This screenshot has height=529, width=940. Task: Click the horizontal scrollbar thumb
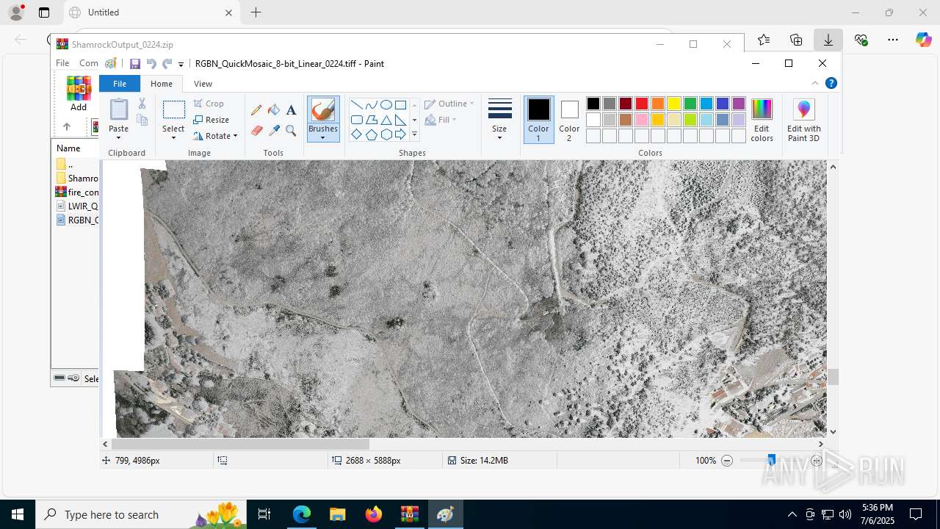tap(240, 444)
